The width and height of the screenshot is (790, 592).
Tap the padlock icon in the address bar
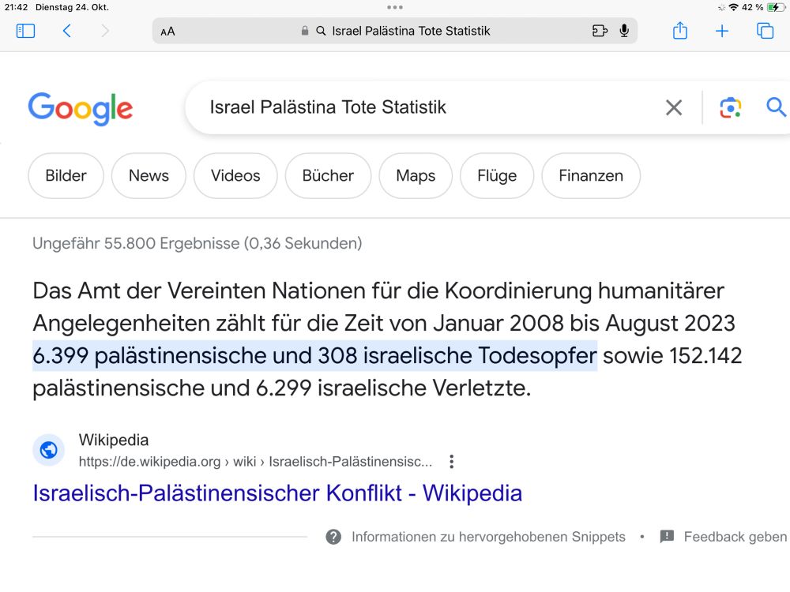305,31
